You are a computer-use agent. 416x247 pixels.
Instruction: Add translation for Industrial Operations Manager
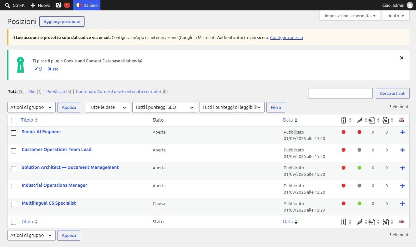pos(402,186)
